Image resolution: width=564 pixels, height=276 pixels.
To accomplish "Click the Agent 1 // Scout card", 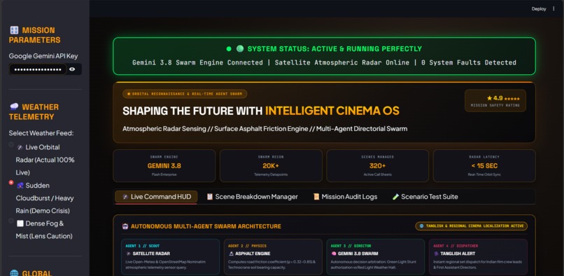I will pos(170,257).
